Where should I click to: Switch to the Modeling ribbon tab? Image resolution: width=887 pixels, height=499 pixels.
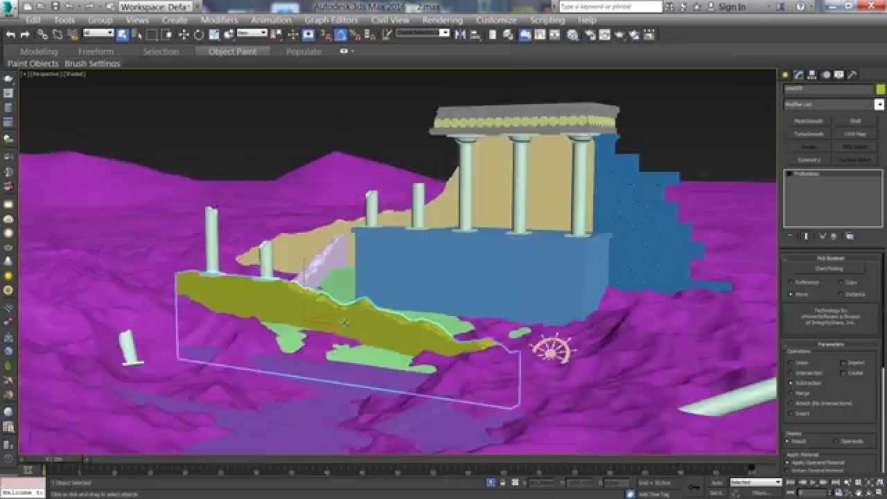click(39, 51)
